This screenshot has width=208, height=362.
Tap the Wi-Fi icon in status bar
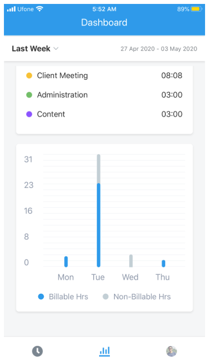point(40,9)
